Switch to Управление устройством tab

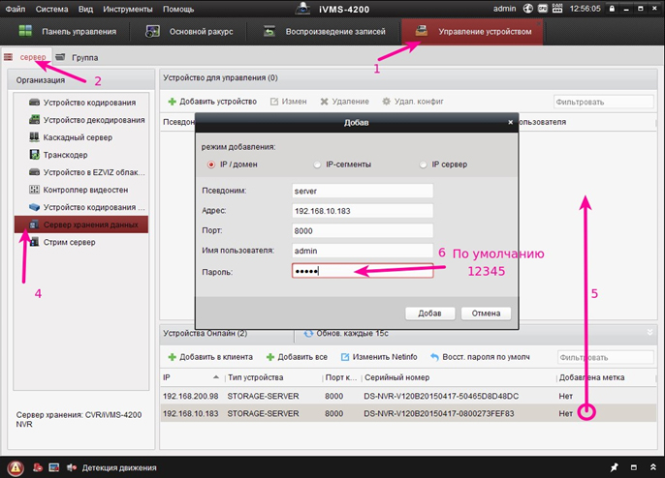point(472,31)
